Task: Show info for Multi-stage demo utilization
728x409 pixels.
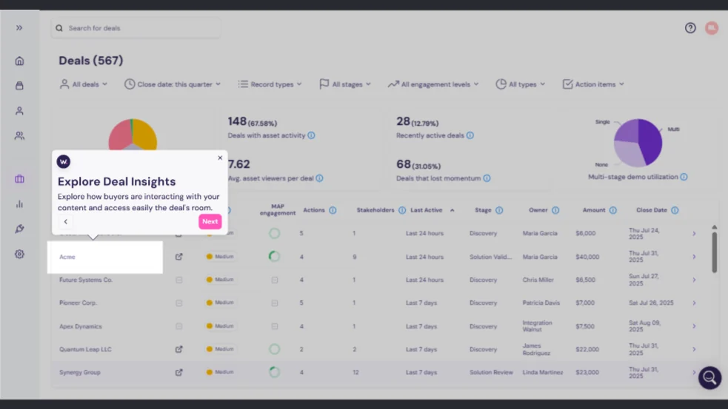Action: pyautogui.click(x=684, y=177)
